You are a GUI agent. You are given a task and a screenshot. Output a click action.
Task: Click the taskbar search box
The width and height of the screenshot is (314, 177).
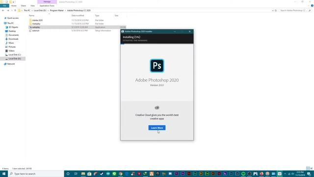36,174
